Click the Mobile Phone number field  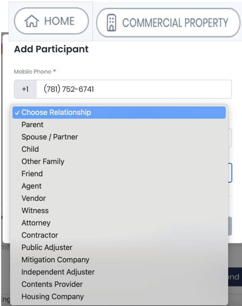[133, 89]
